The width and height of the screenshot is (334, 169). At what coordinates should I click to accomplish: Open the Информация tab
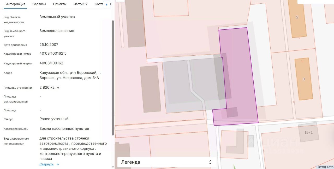[15, 4]
